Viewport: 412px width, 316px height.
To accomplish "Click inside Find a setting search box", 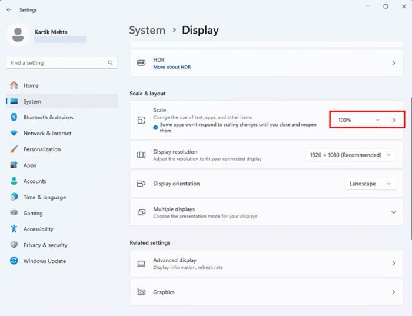I will click(x=62, y=63).
